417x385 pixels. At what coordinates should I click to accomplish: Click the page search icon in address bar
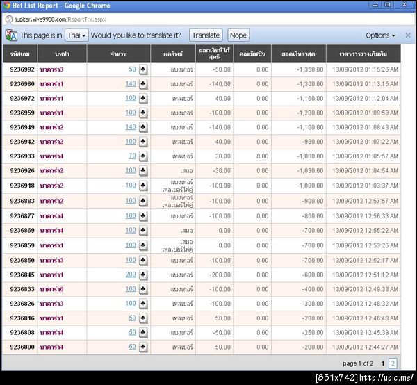click(x=9, y=19)
